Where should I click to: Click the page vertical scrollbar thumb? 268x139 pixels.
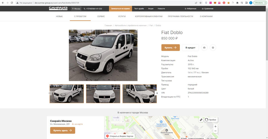tap(267, 34)
